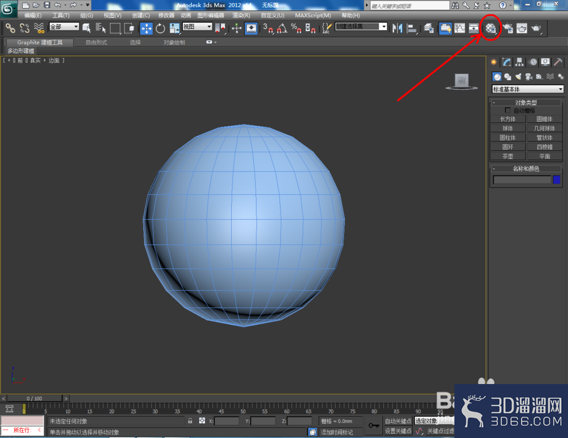Open the Layer Manager
Image resolution: width=568 pixels, height=438 pixels.
click(x=428, y=28)
